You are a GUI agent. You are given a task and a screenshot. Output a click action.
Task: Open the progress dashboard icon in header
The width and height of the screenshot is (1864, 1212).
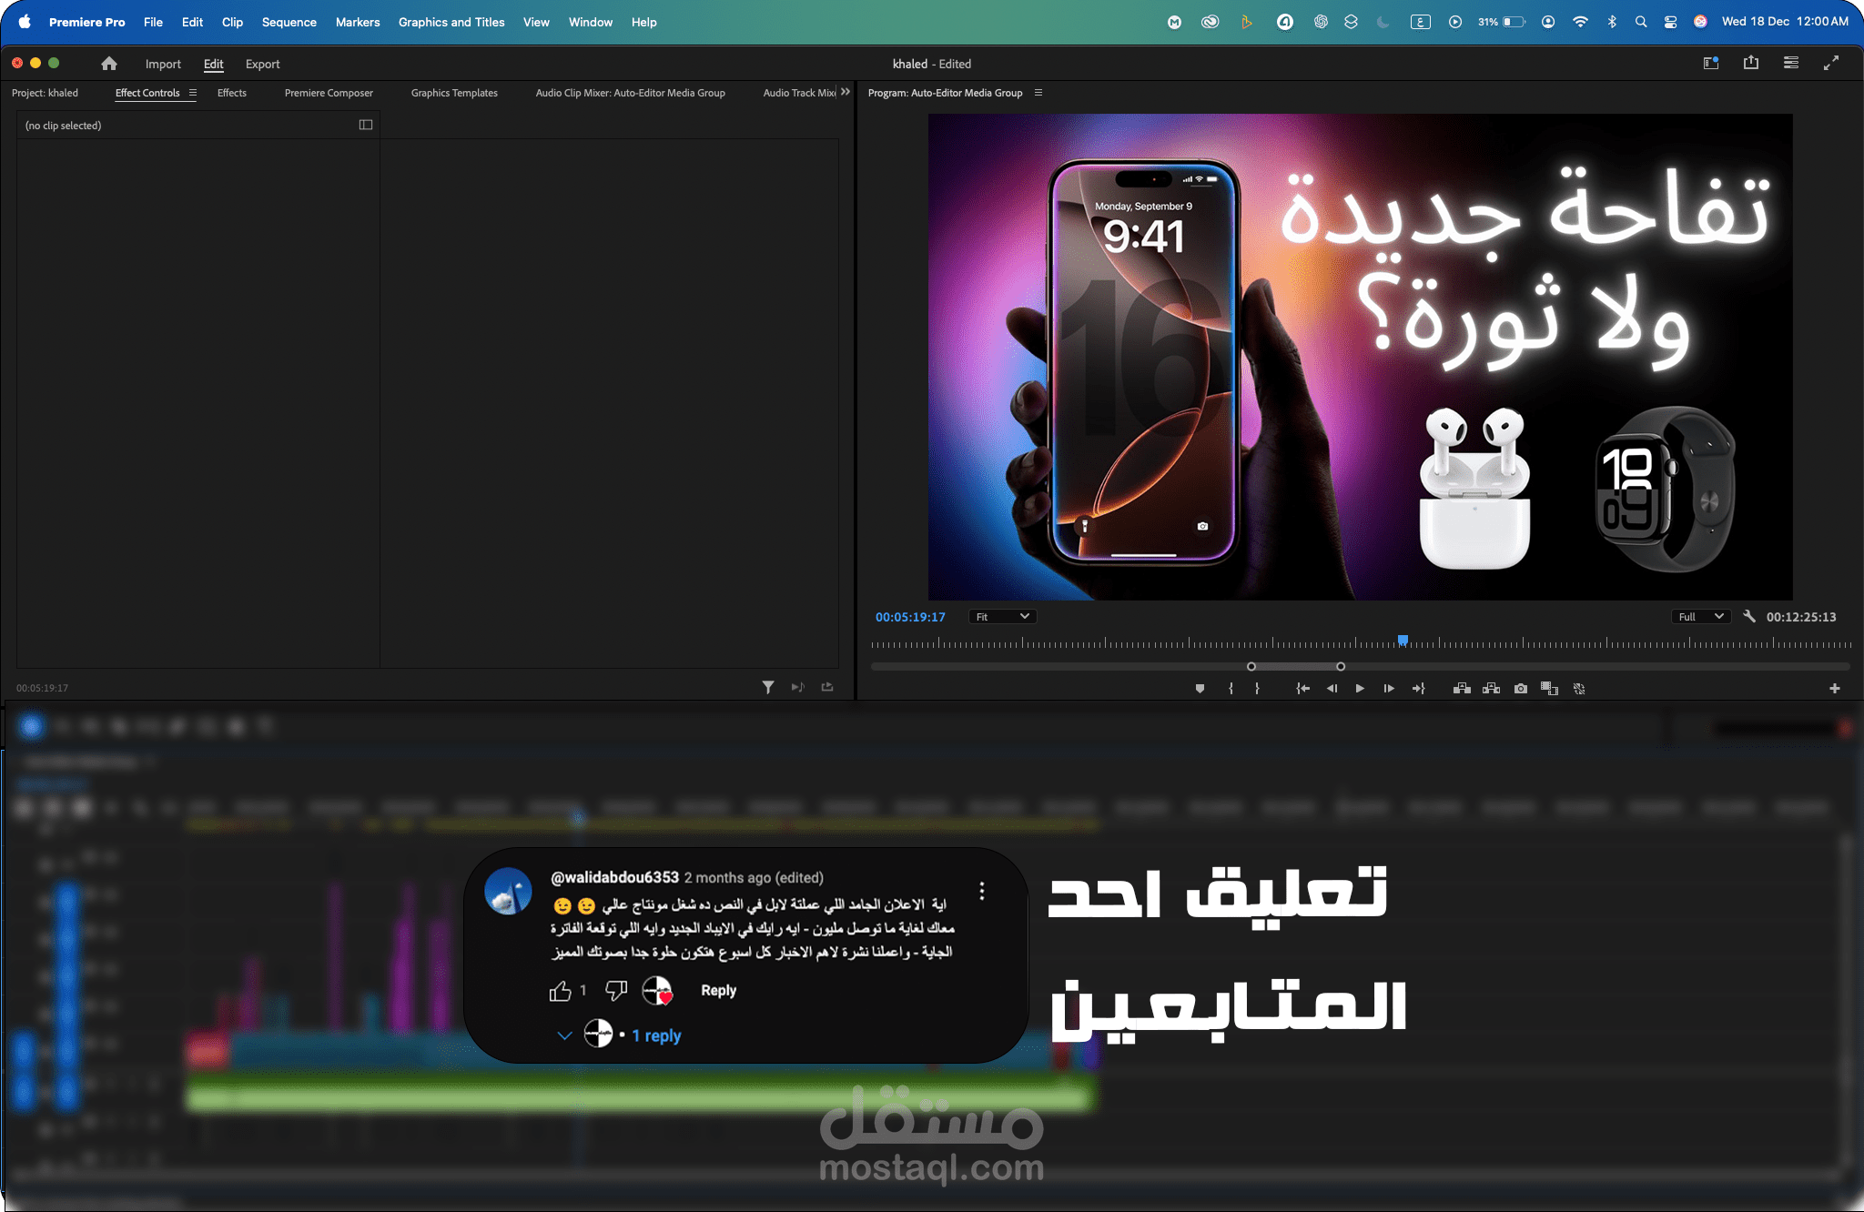coord(1791,63)
